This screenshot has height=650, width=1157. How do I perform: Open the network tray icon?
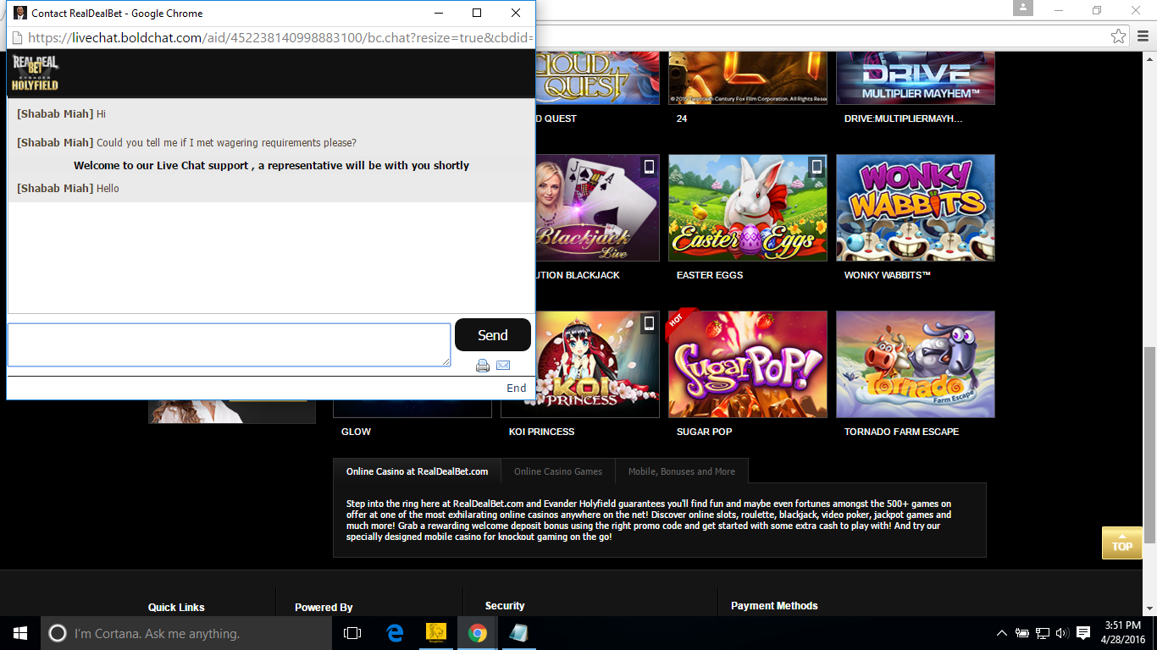[1043, 633]
